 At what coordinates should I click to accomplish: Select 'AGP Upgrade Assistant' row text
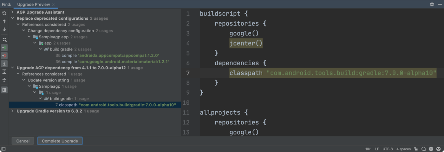pyautogui.click(x=41, y=12)
